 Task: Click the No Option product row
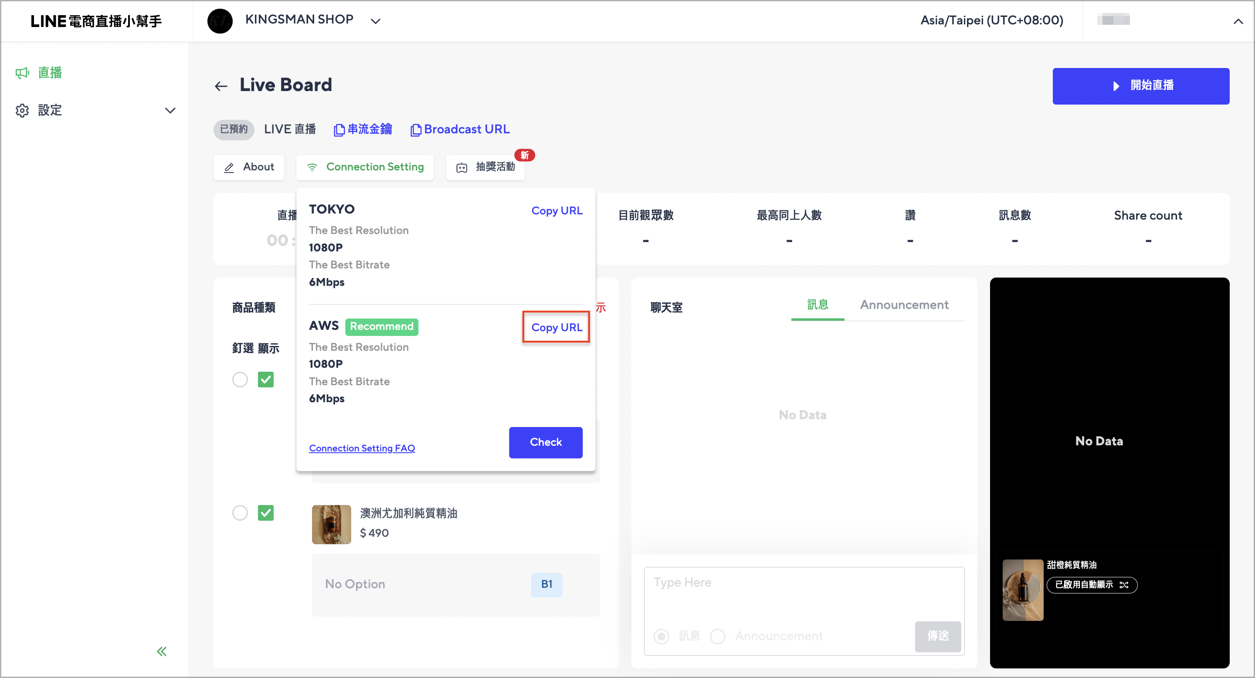coord(455,584)
